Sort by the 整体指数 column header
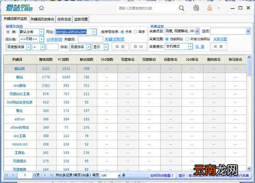Screen dimensions: 255x183 [46, 59]
